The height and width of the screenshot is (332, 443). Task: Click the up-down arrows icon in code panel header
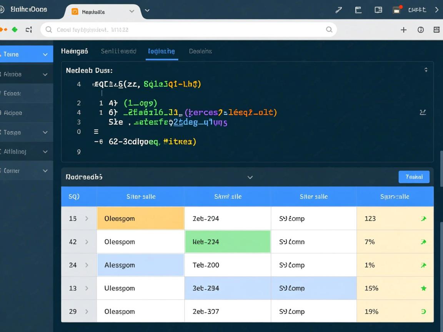pos(426,70)
